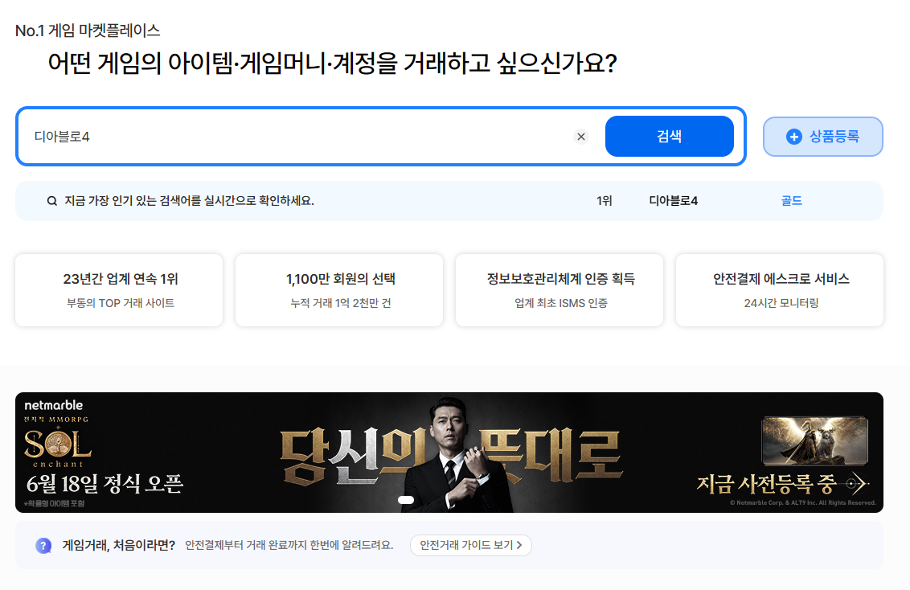This screenshot has height=590, width=910.
Task: Click the magnifier icon in the trending bar
Action: click(52, 201)
